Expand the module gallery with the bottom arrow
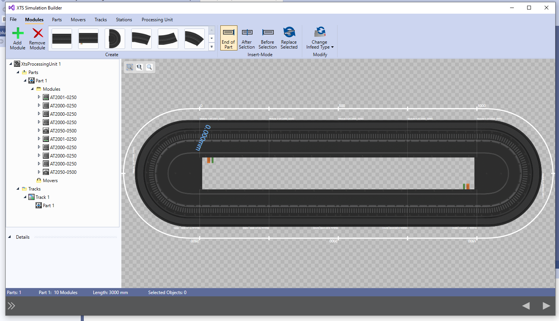559x321 pixels. point(212,47)
